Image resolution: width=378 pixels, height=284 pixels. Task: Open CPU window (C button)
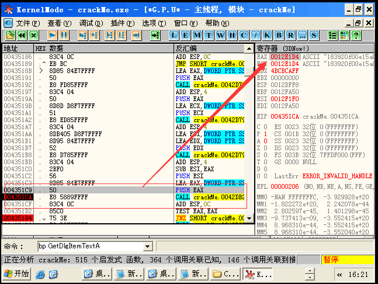coord(244,36)
